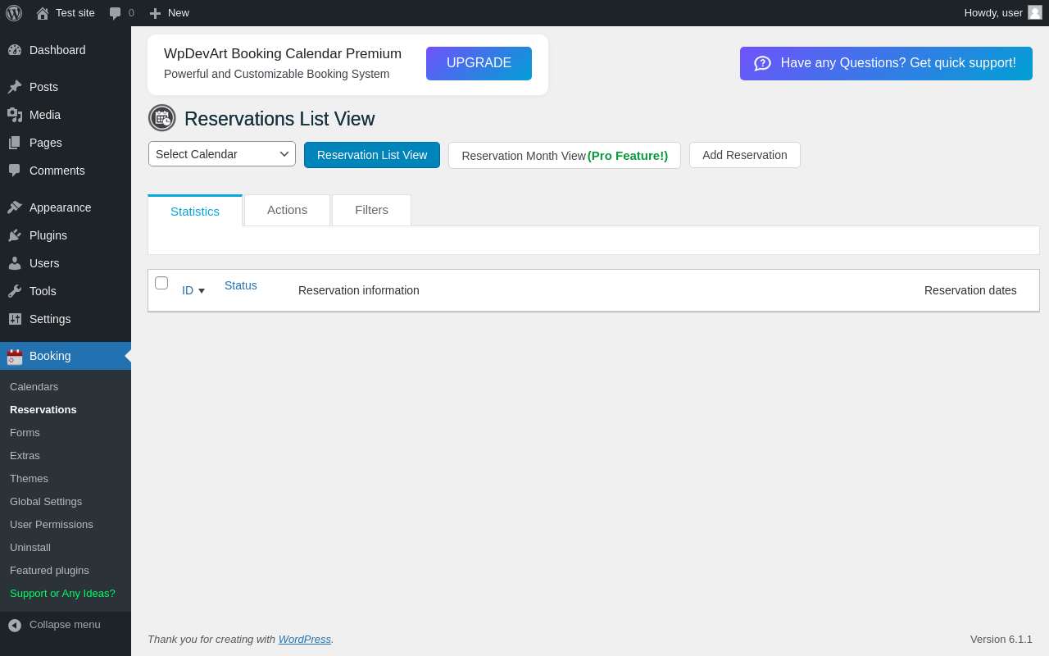Click the Add Reservation button
Viewport: 1049px width, 656px height.
[745, 155]
